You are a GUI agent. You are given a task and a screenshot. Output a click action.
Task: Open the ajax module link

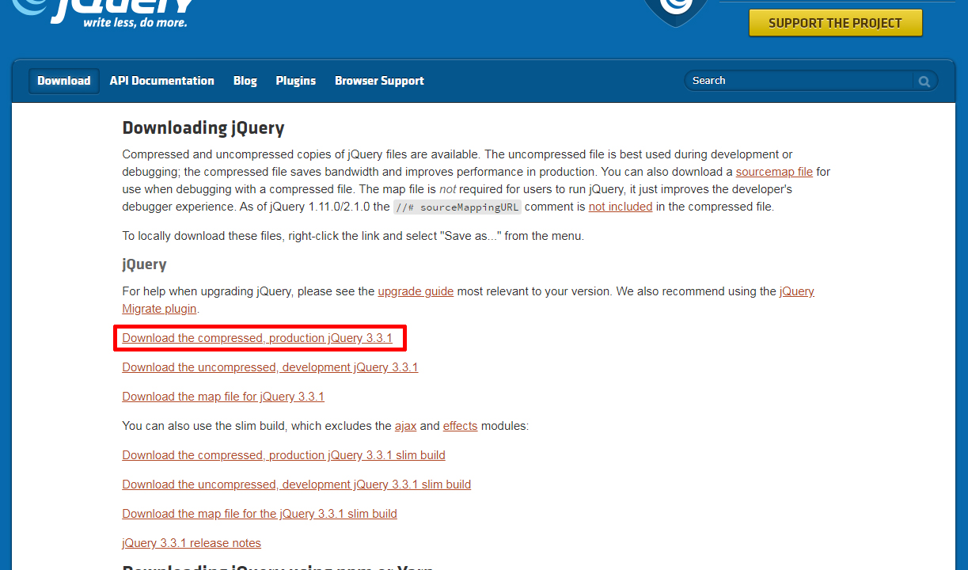coord(405,426)
